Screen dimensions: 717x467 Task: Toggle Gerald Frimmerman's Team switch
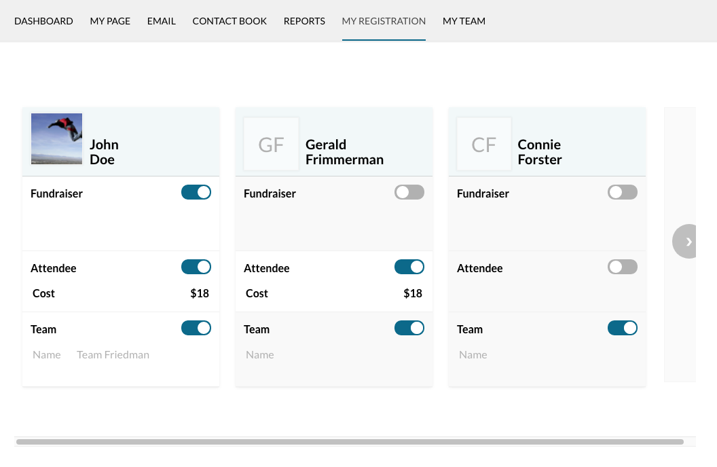(409, 328)
